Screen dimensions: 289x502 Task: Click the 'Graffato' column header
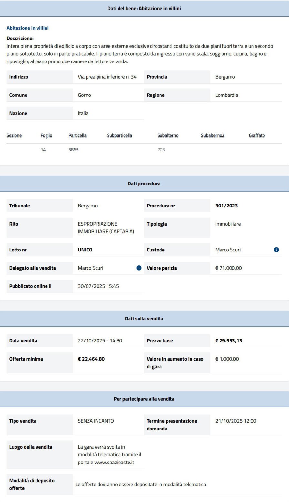(257, 136)
